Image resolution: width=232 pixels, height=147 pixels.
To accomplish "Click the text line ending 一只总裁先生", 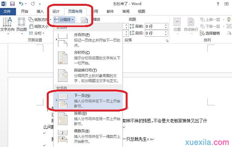I will pyautogui.click(x=138, y=139).
